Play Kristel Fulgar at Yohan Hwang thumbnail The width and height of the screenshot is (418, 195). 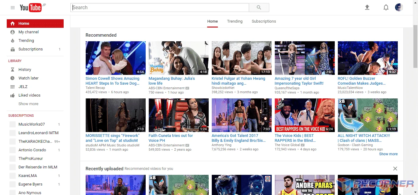[x=242, y=58]
